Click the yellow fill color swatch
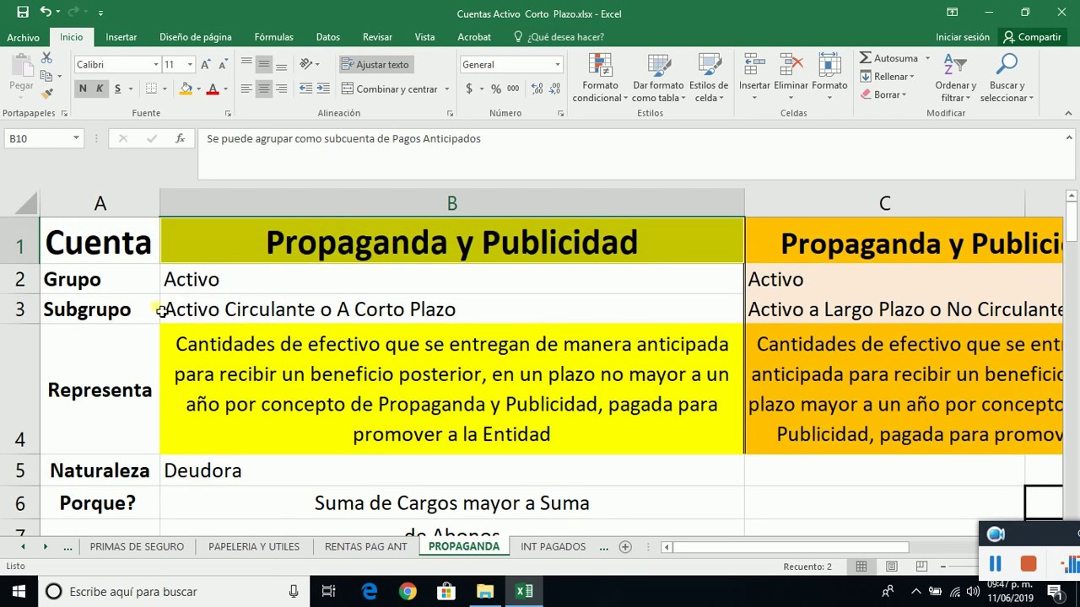Image resolution: width=1080 pixels, height=607 pixels. click(x=186, y=89)
